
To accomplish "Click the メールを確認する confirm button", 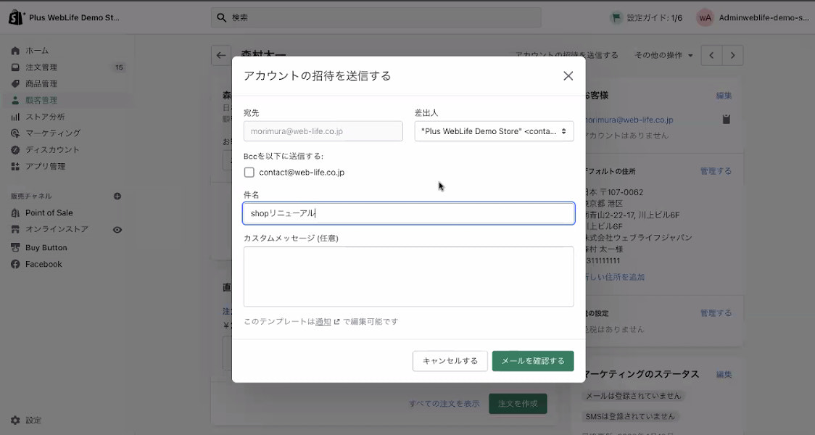I will click(x=533, y=360).
